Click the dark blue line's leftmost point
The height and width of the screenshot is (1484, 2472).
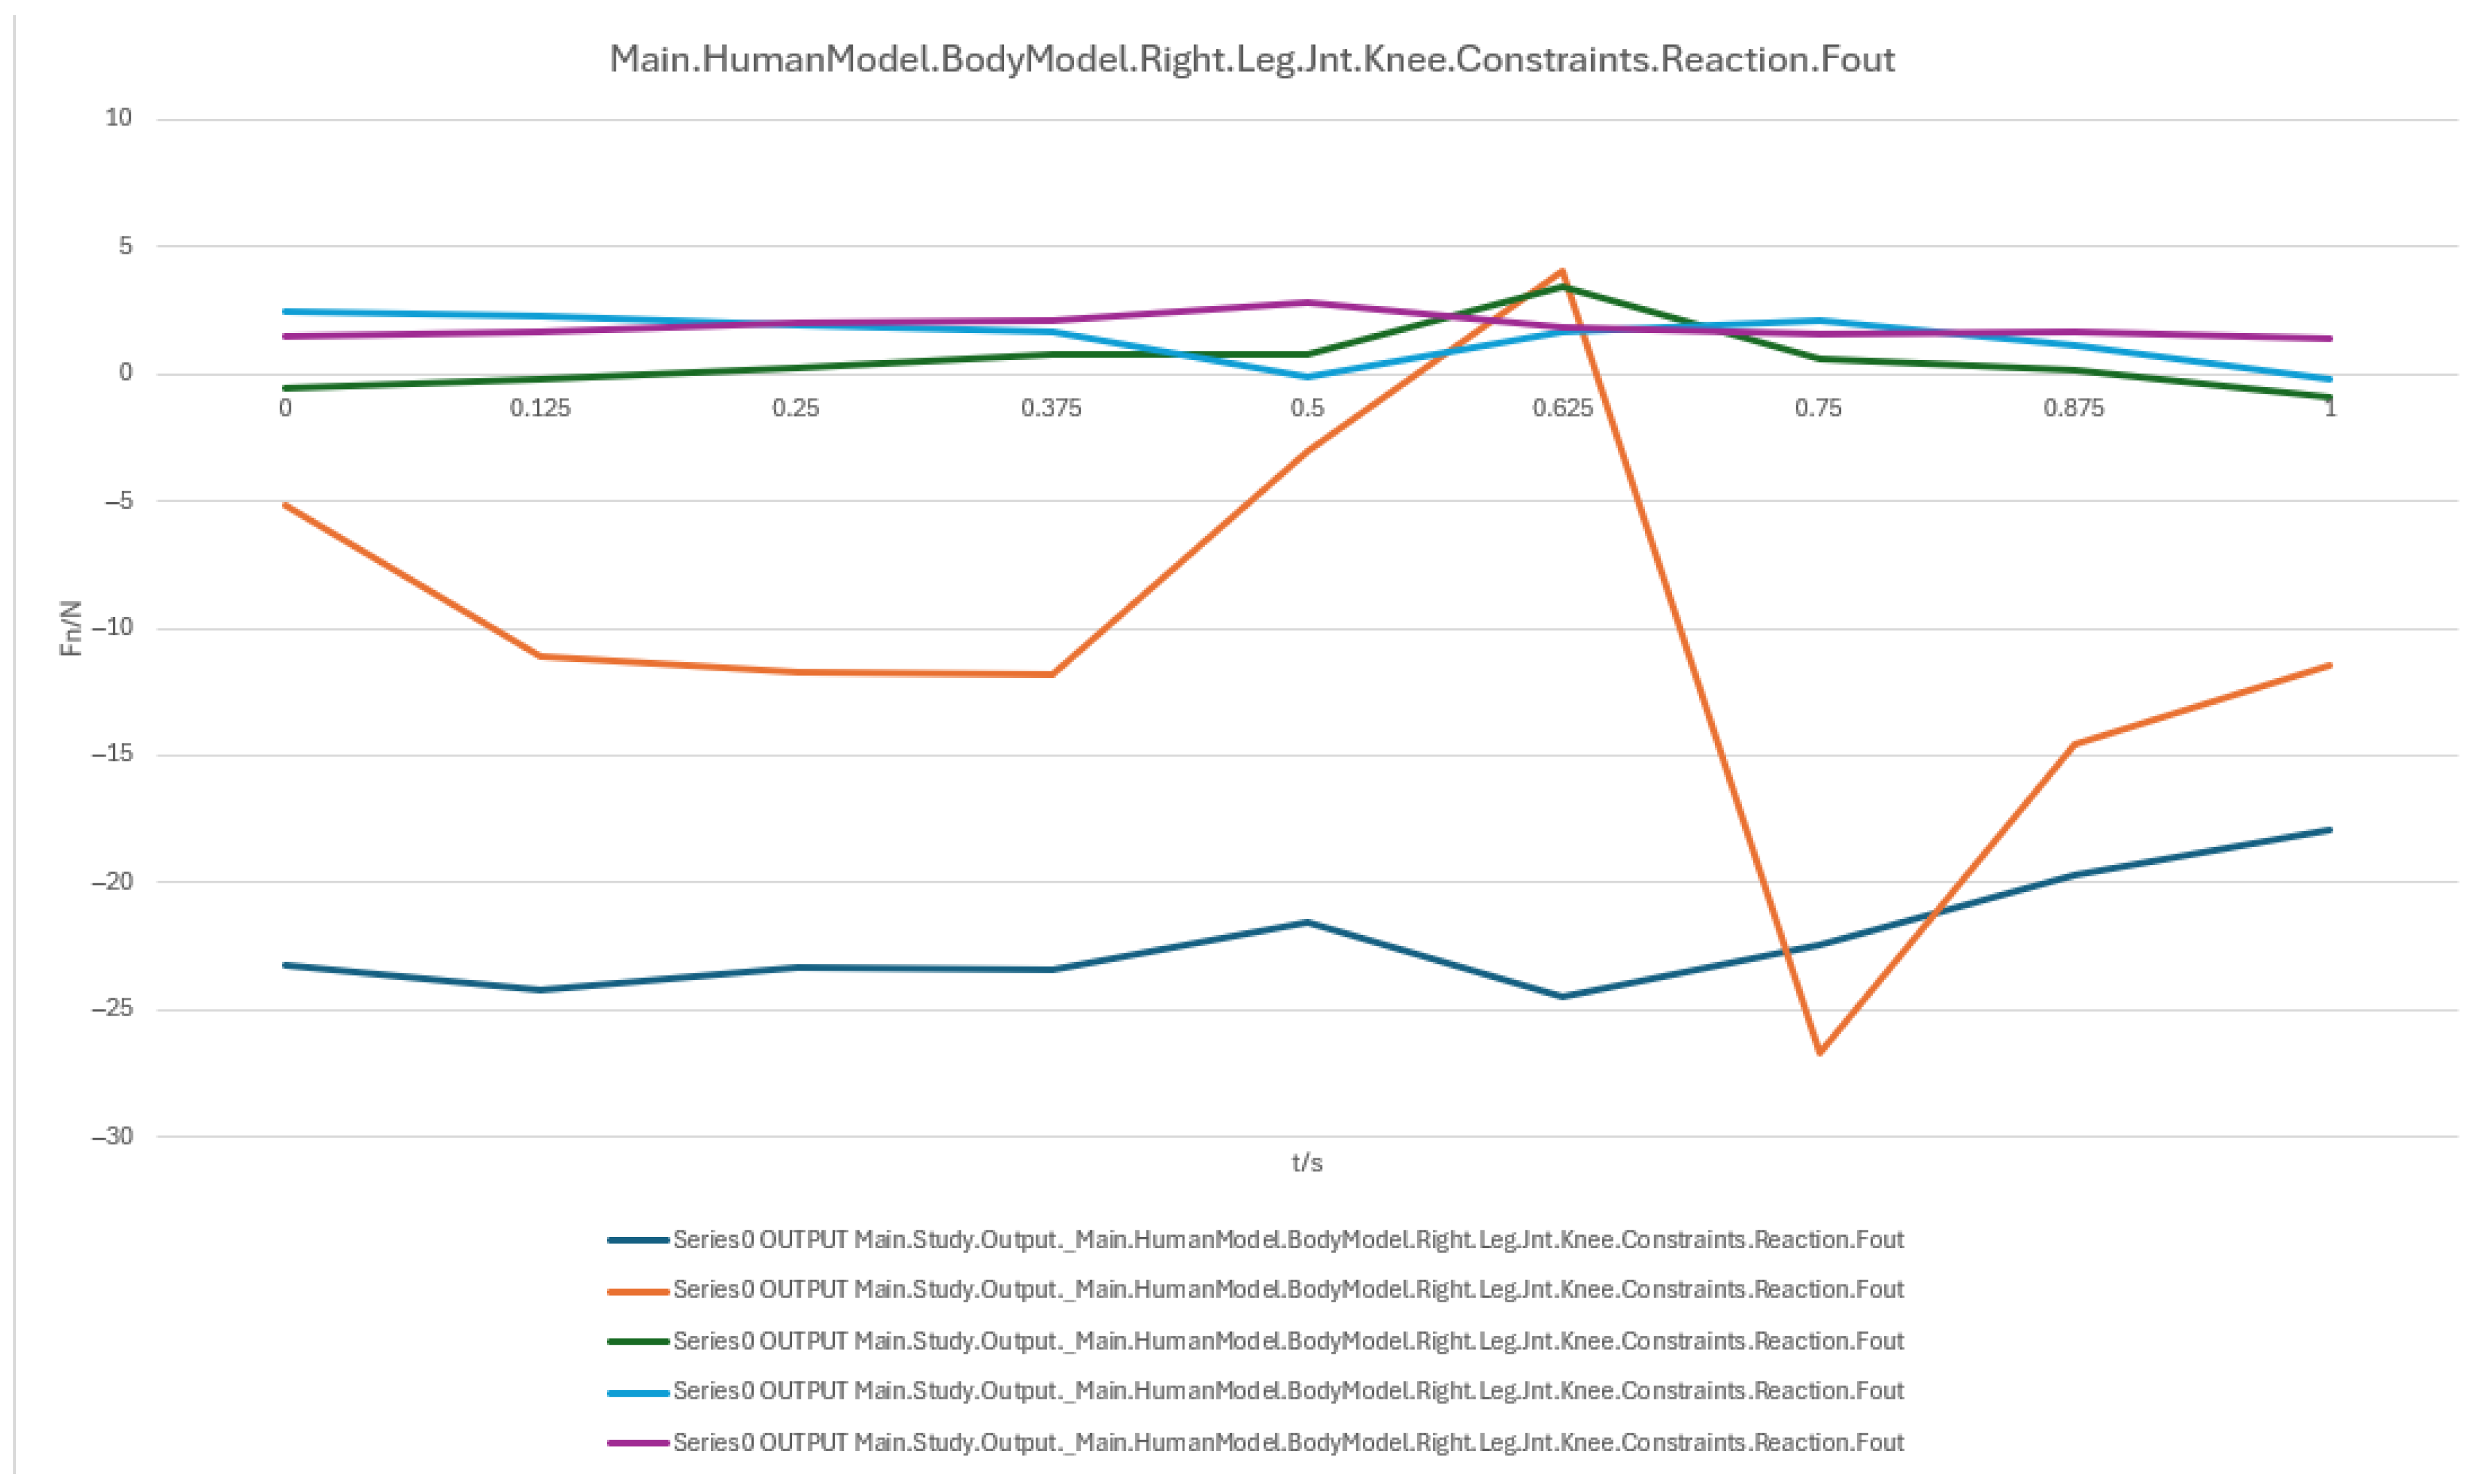(286, 965)
